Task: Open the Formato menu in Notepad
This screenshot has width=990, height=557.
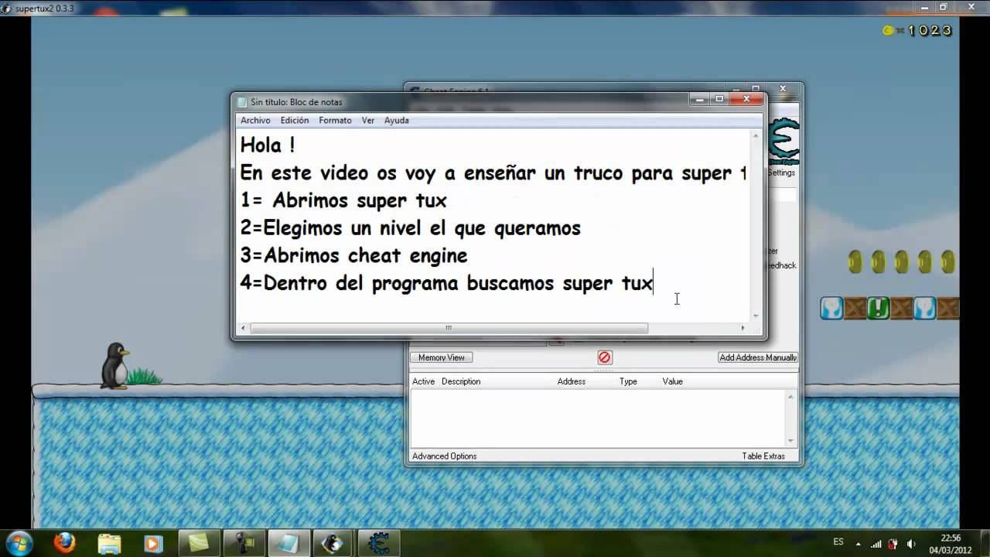Action: tap(335, 121)
